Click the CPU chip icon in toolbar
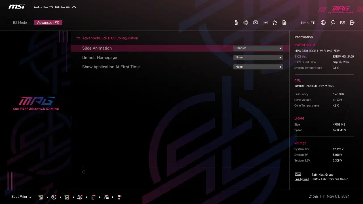 point(246,23)
